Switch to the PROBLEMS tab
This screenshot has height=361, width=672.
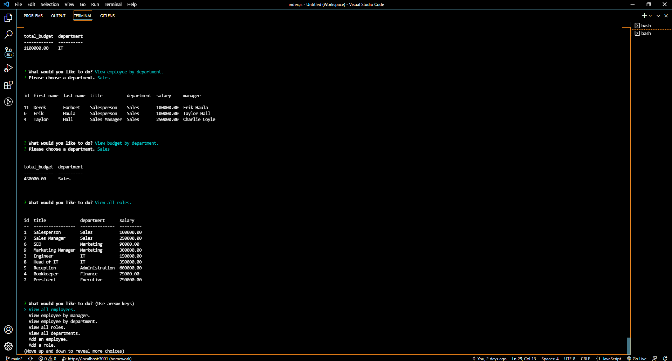click(x=33, y=15)
